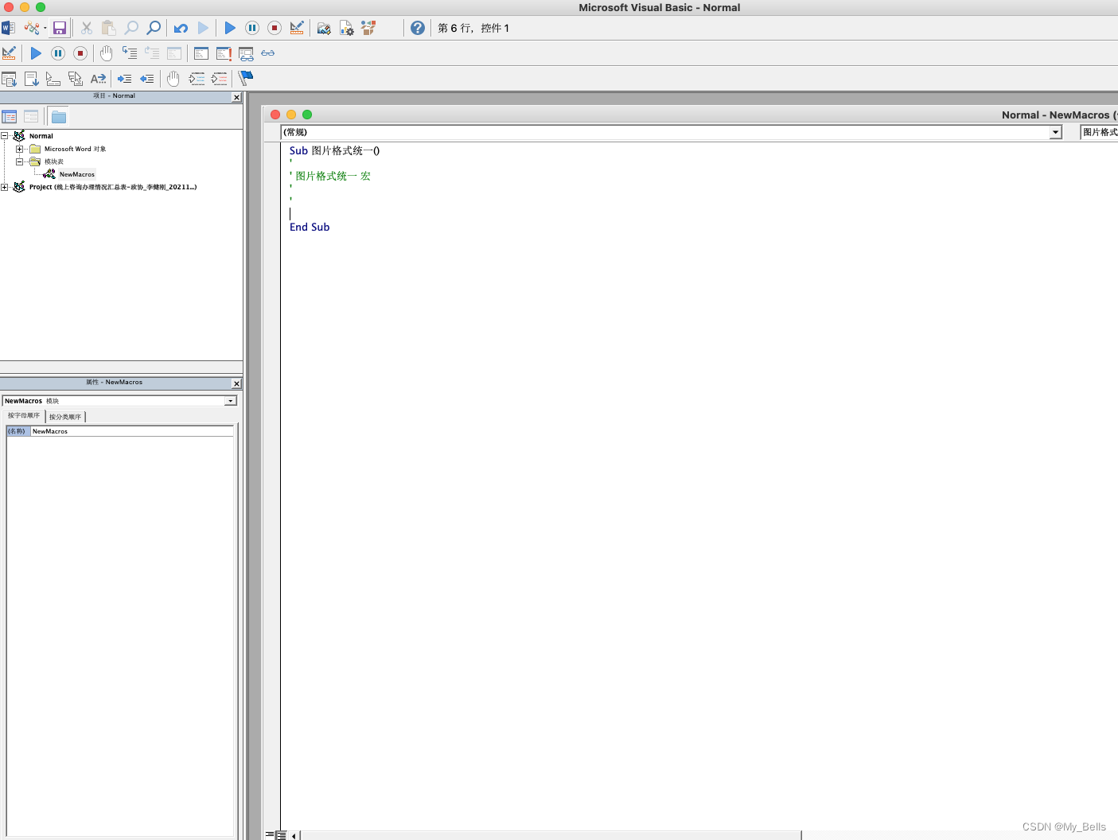Select the Microsoft Word 对象 tree item

click(x=75, y=149)
